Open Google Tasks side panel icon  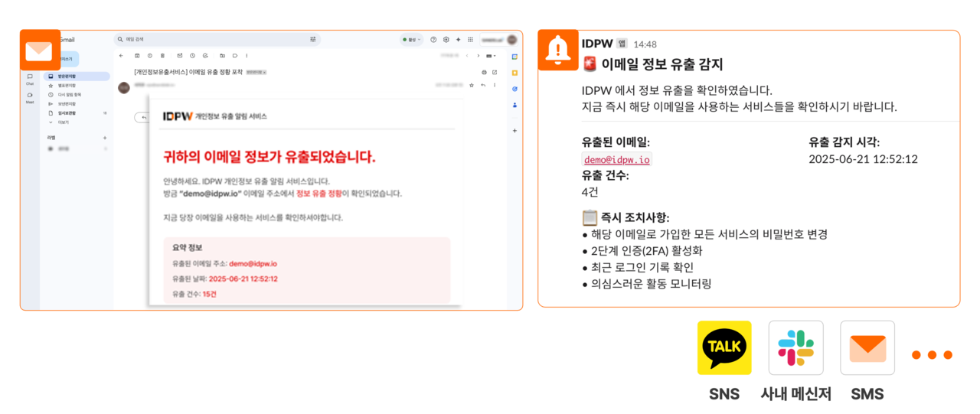tap(514, 89)
